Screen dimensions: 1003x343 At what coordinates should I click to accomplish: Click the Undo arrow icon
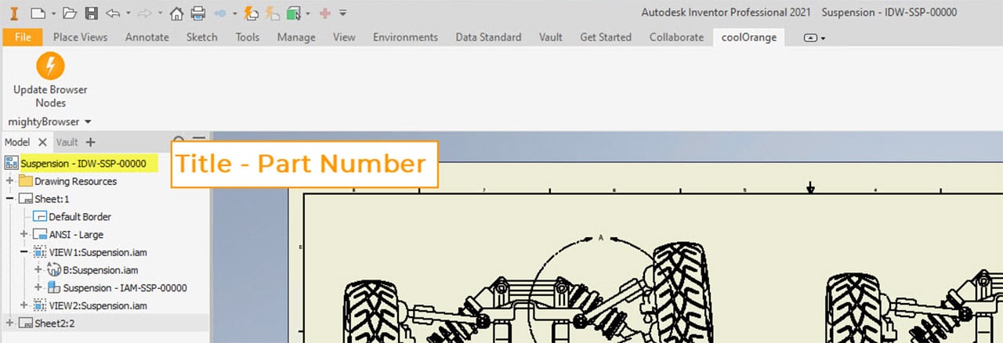[113, 13]
